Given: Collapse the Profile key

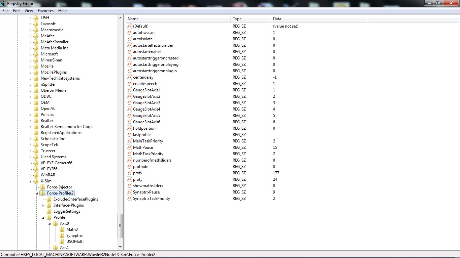Looking at the screenshot, I should coord(43,218).
